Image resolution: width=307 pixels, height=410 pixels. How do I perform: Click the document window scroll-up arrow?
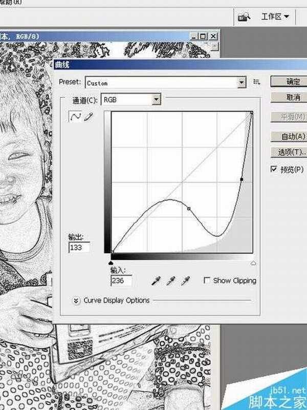coord(214,47)
